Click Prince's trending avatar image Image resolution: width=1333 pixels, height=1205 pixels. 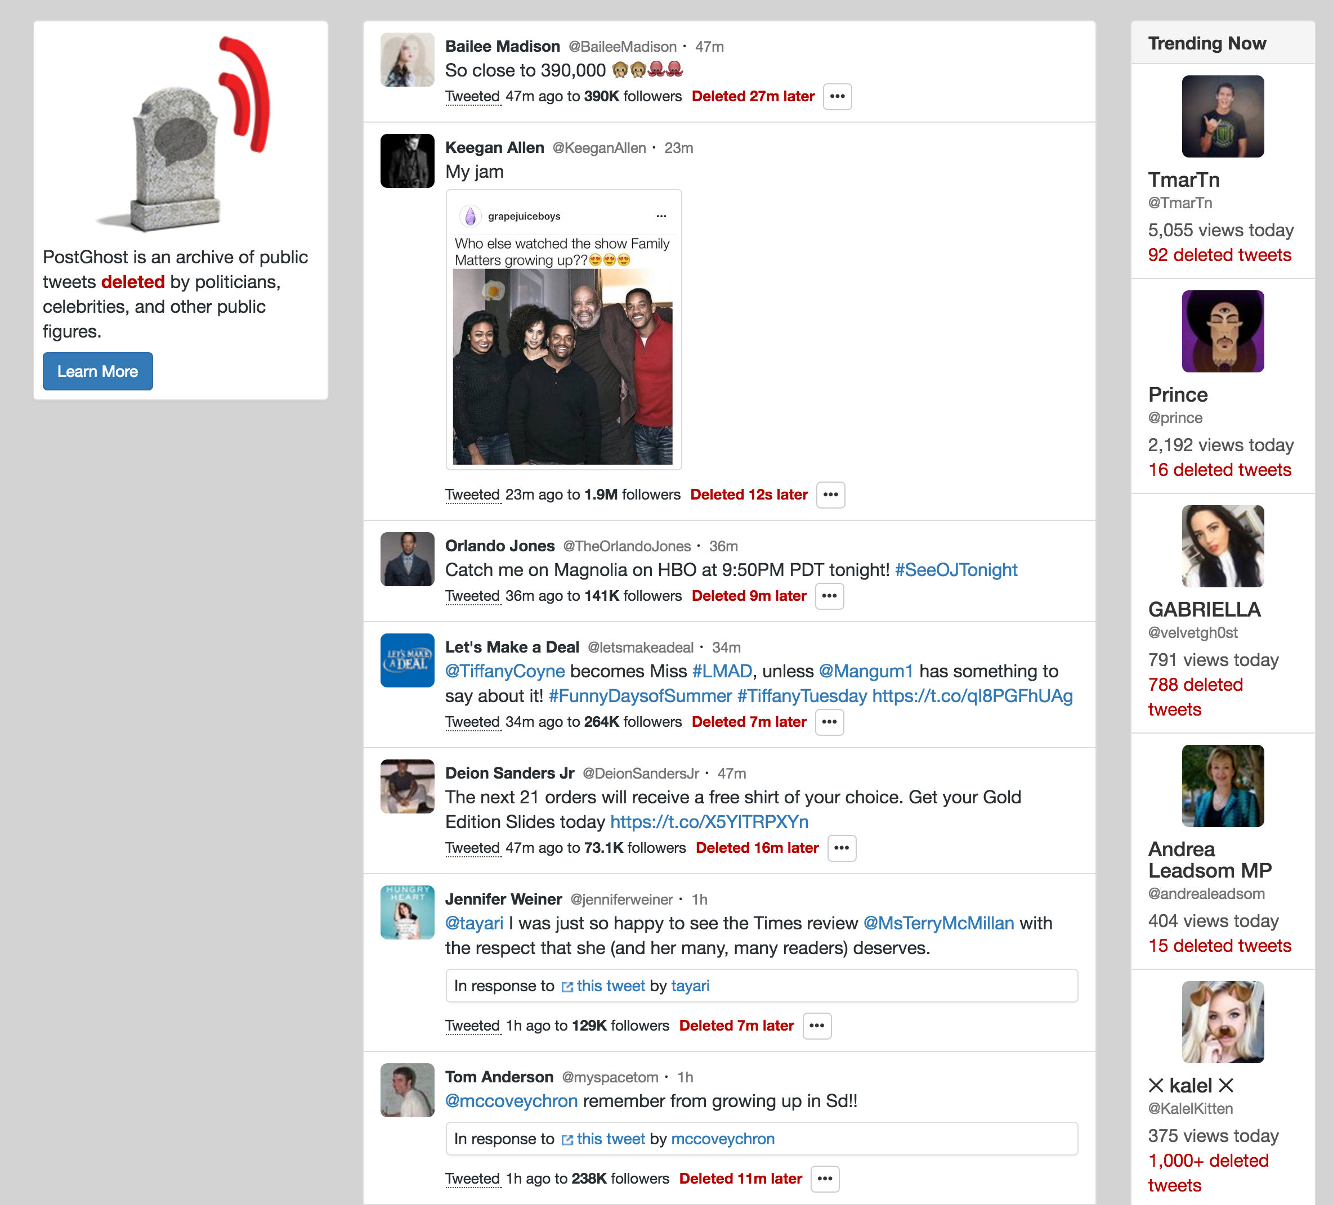tap(1223, 331)
